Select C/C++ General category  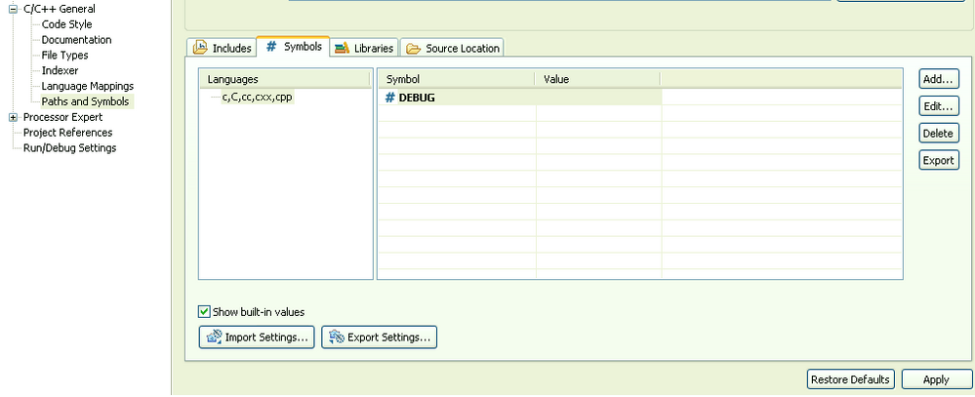pyautogui.click(x=60, y=10)
